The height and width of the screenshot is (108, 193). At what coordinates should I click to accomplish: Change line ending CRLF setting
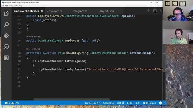click(x=130, y=103)
